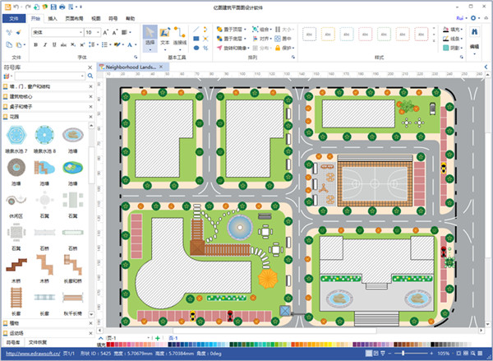The width and height of the screenshot is (493, 361).
Task: Select the 休闲区 leisure area symbol
Action: tap(16, 201)
